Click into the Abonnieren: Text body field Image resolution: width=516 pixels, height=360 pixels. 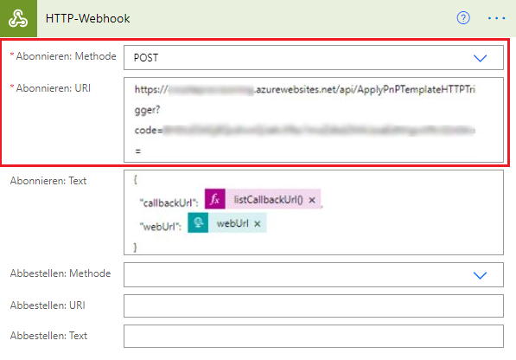pos(313,212)
